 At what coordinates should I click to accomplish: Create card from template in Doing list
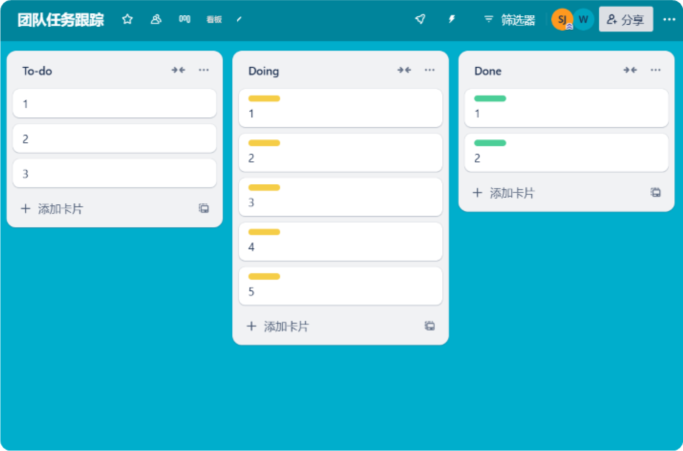tap(429, 326)
